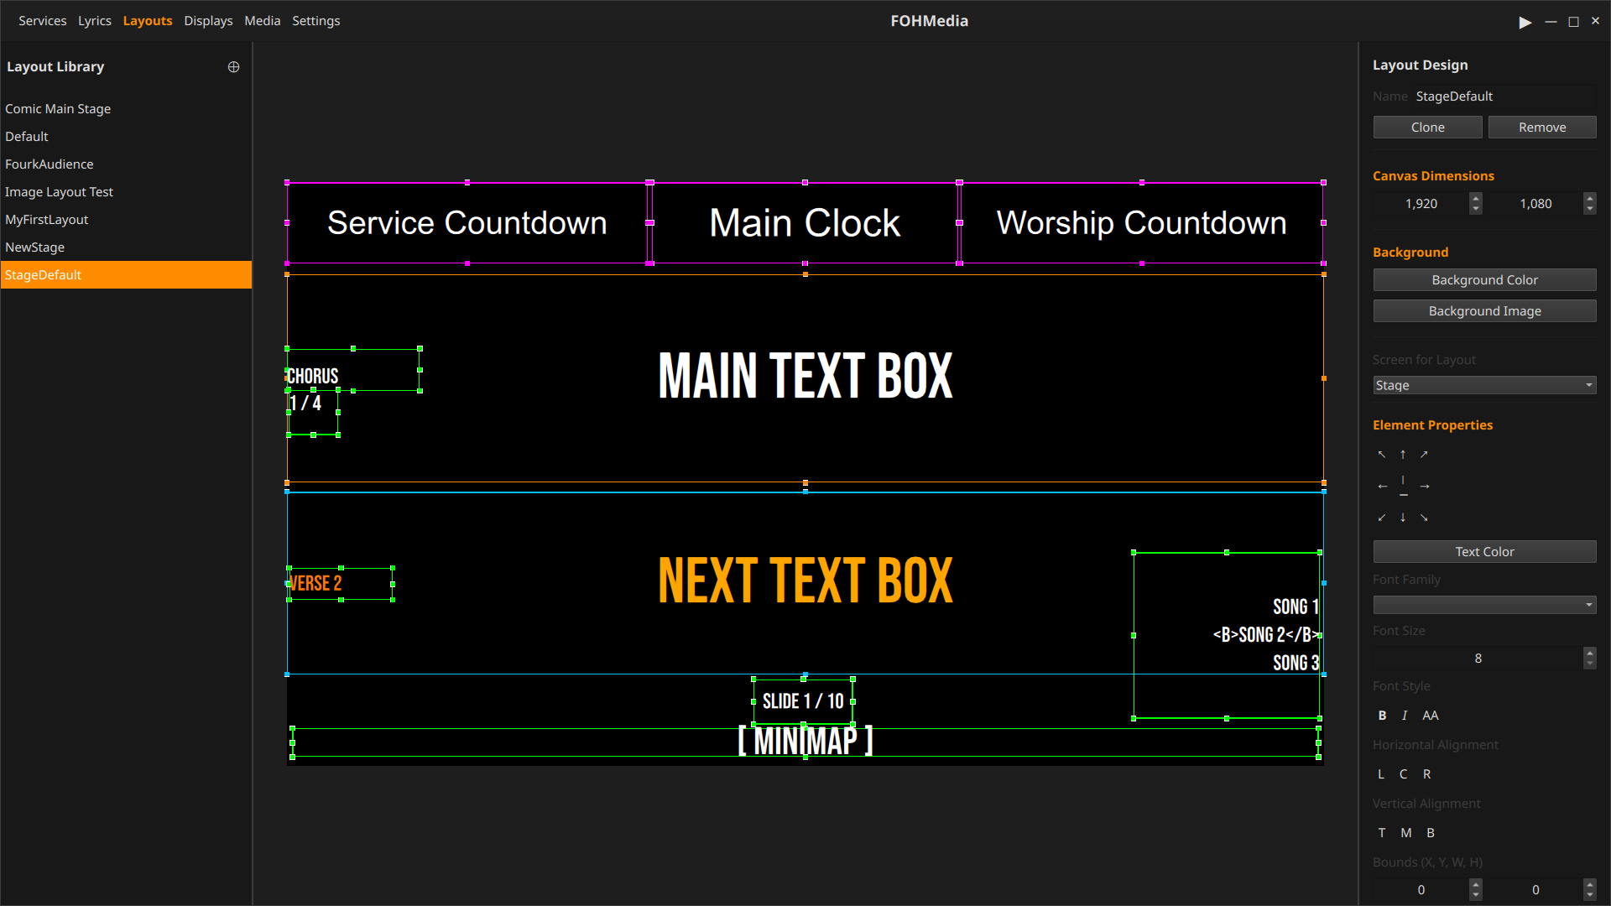Select the Main Clock element
The image size is (1611, 906).
tap(805, 223)
